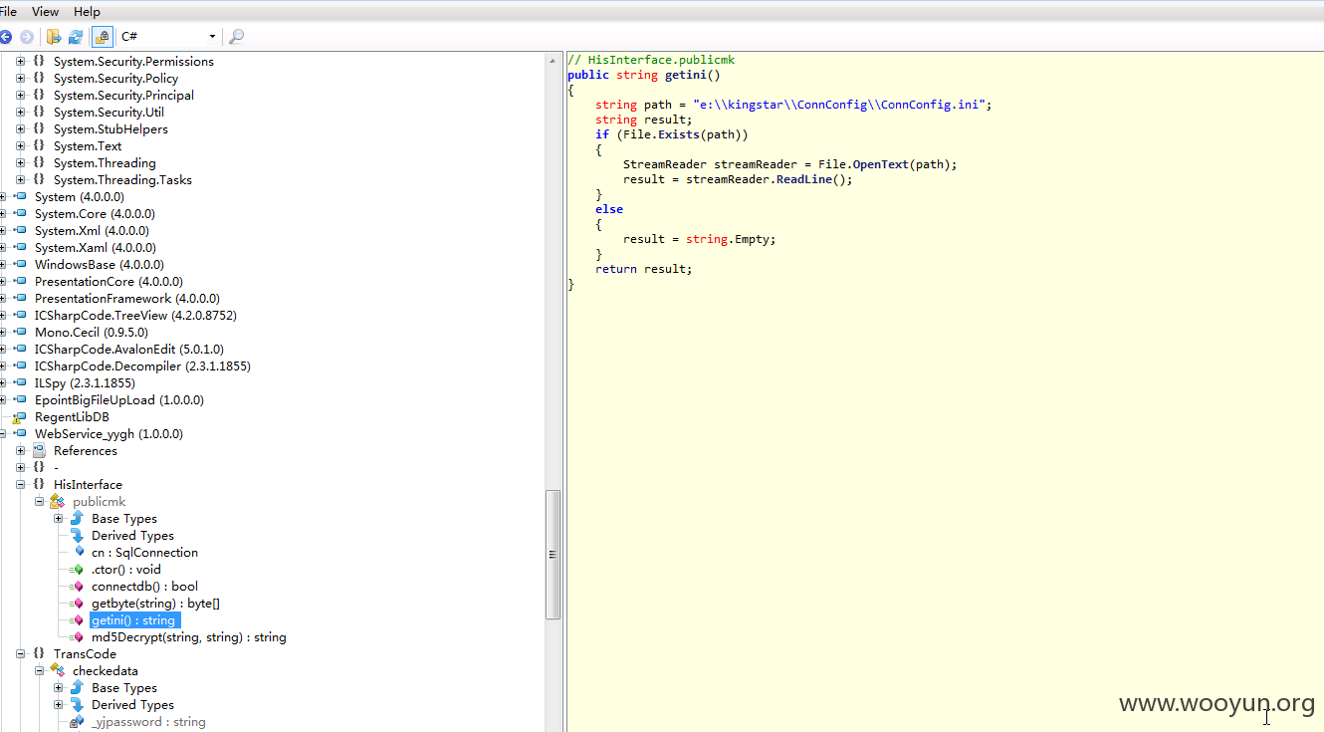Screen dimensions: 1324x732
Task: Click the HisInterface namespace braces icon
Action: click(39, 484)
